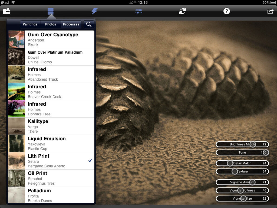Image resolution: width=277 pixels, height=208 pixels.
Task: Open process search with the magnifier icon
Action: point(89,24)
